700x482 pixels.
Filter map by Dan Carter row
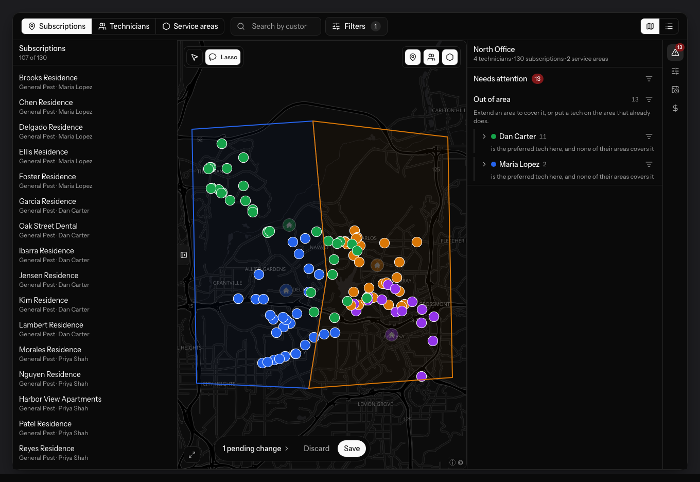coord(649,136)
